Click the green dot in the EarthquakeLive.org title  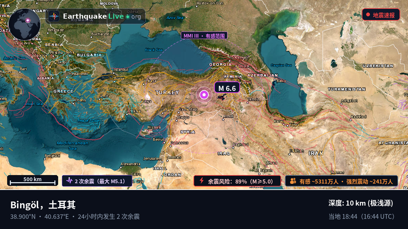(128, 17)
